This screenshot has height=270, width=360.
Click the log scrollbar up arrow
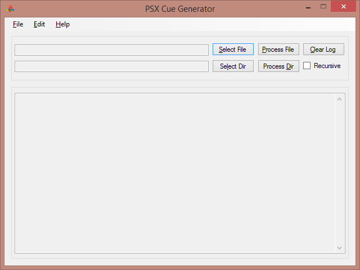(x=340, y=99)
